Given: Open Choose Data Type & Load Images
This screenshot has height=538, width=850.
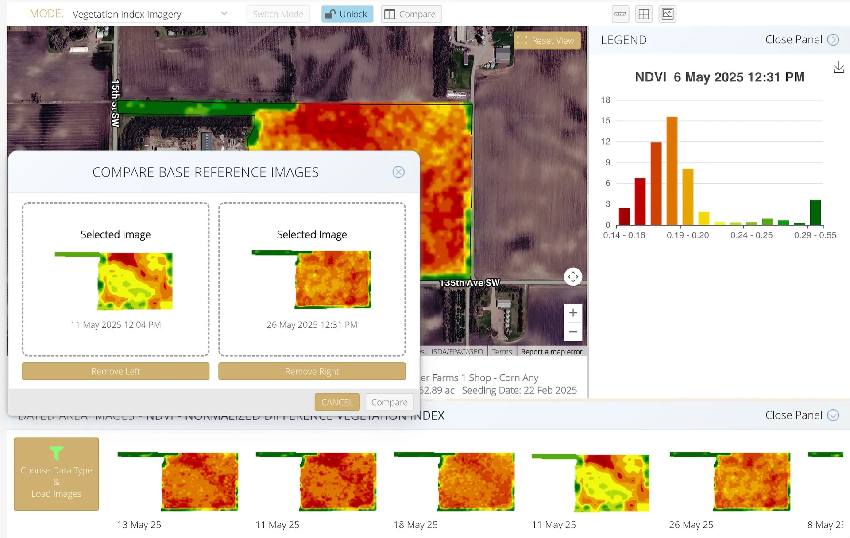Looking at the screenshot, I should [56, 474].
